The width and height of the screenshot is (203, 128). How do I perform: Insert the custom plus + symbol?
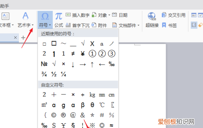pyautogui.click(x=54, y=95)
